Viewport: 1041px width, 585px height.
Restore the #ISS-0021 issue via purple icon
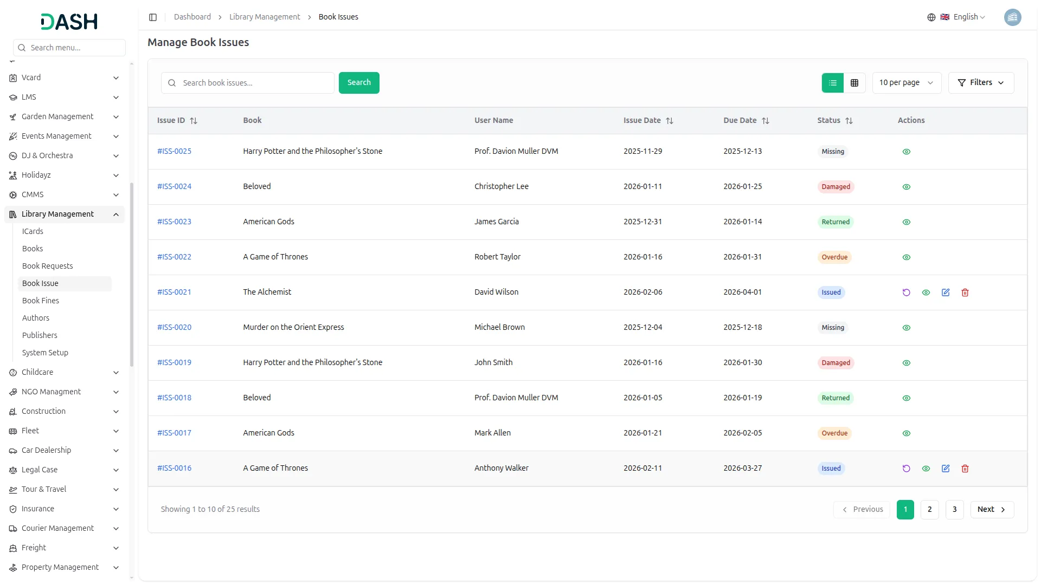[906, 292]
